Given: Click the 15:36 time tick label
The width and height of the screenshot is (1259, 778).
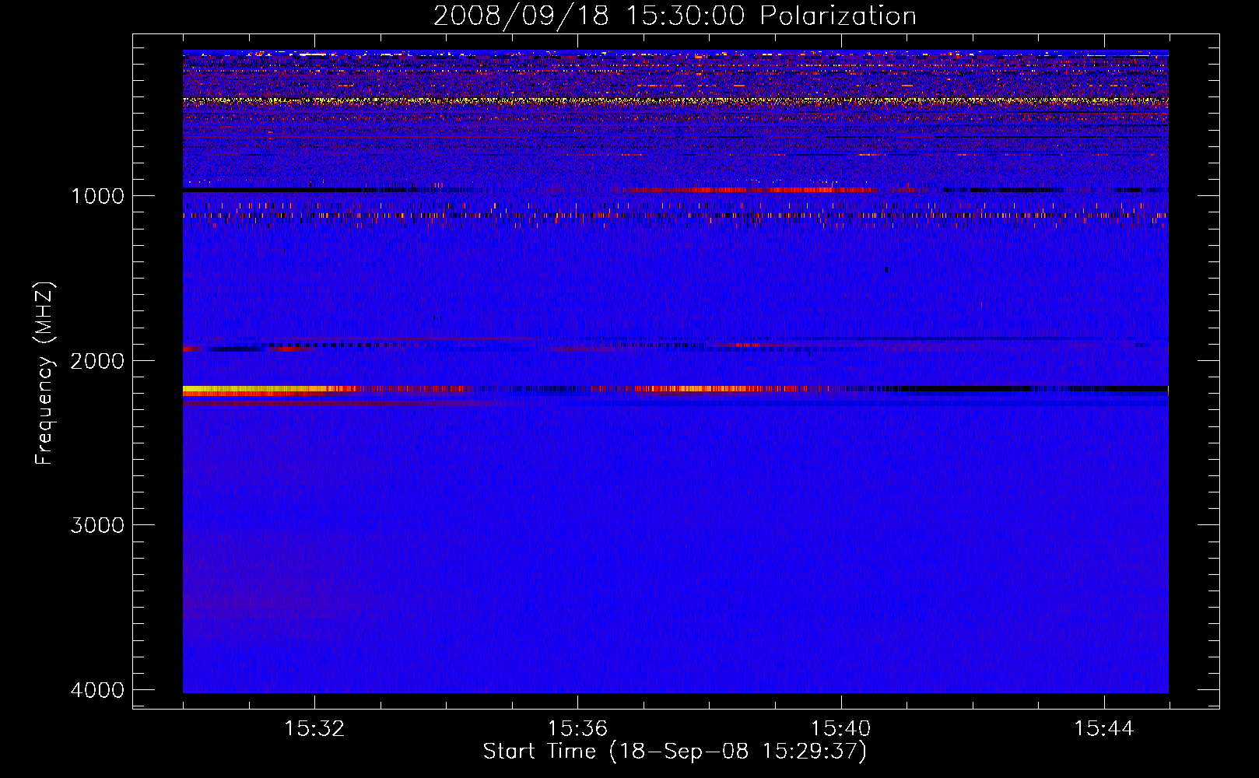Looking at the screenshot, I should (577, 729).
